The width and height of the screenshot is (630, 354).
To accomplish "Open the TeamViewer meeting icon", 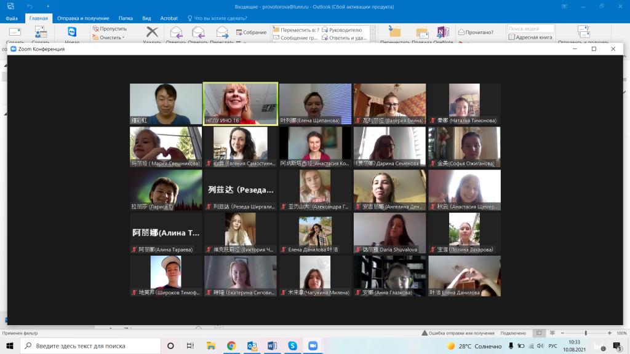I will 72,33.
